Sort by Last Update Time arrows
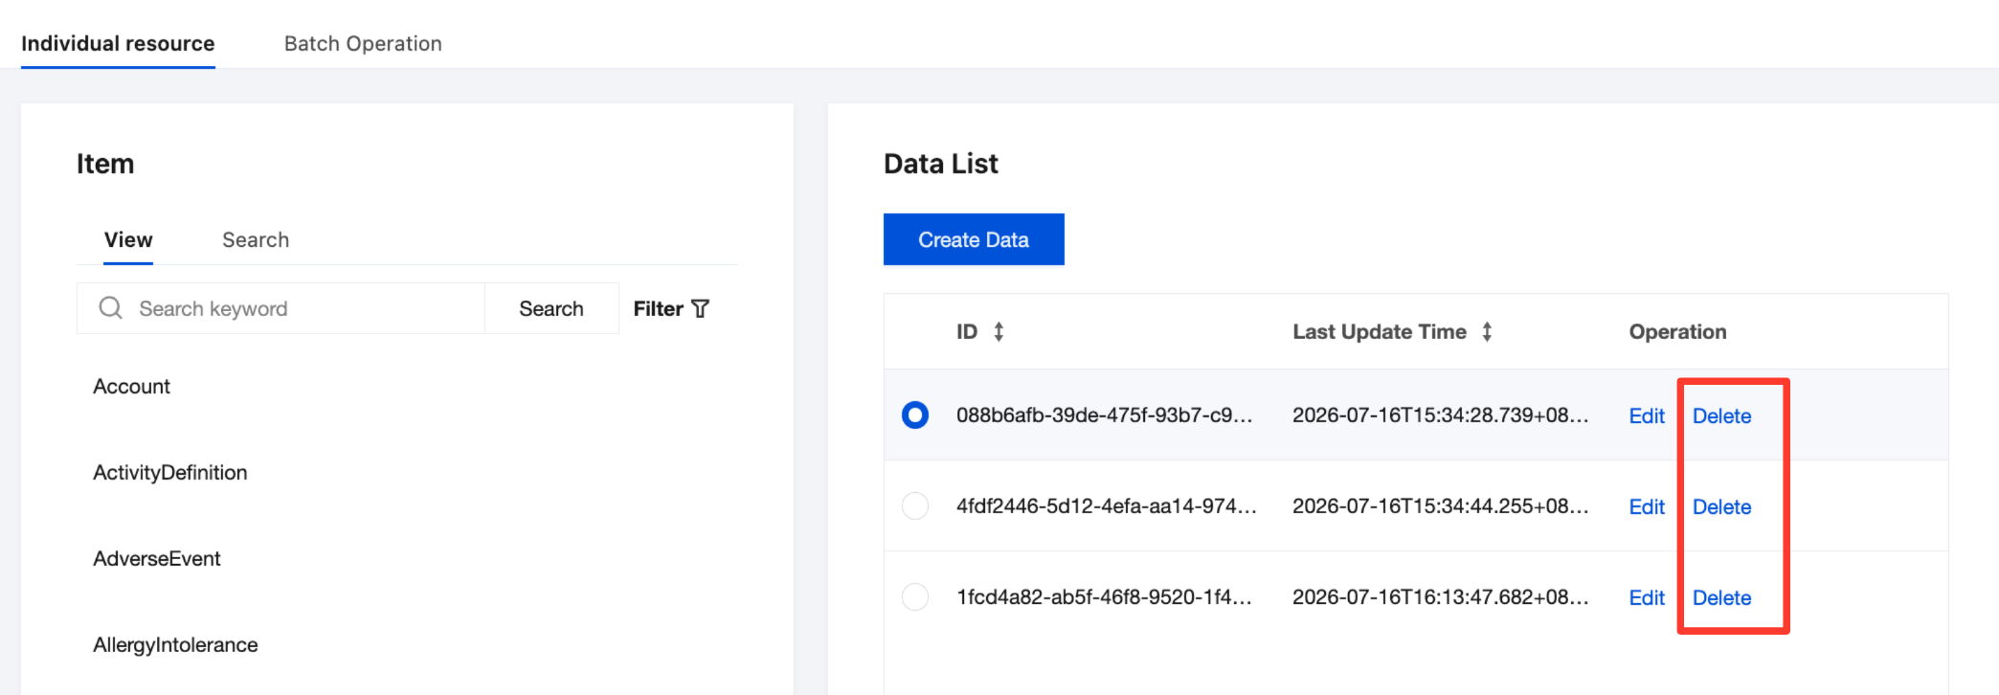Image resolution: width=1999 pixels, height=695 pixels. (1487, 332)
